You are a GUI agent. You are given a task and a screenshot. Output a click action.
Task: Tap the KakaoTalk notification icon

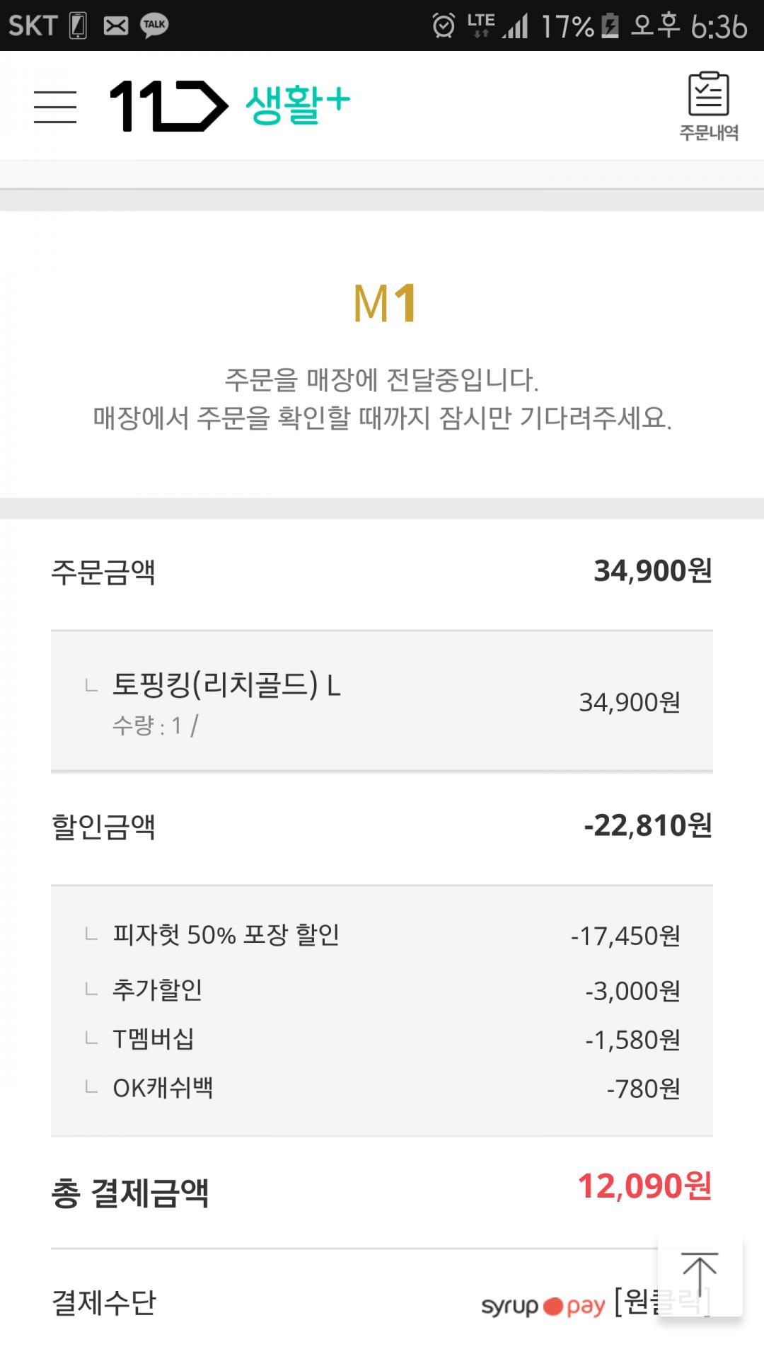[154, 25]
